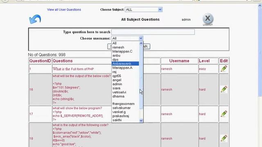Click the 'QuestionID' column header

point(40,61)
